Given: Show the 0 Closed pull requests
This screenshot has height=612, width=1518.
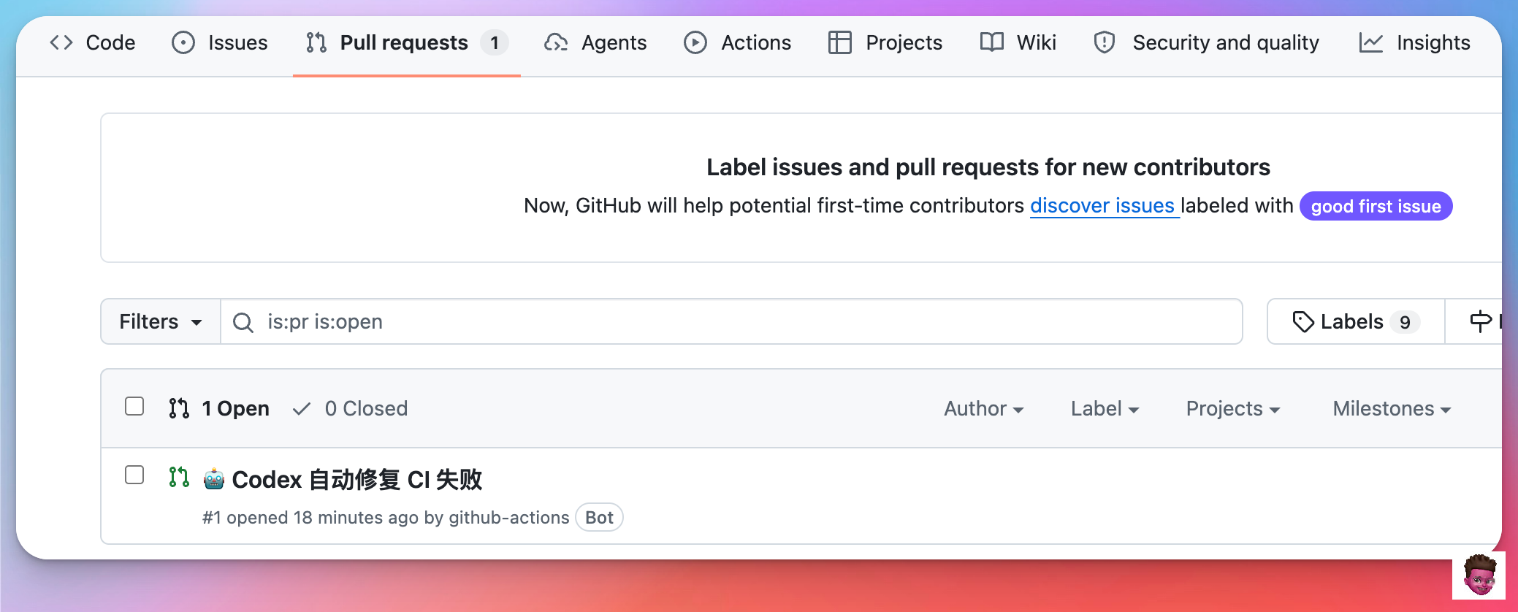Looking at the screenshot, I should [x=350, y=408].
